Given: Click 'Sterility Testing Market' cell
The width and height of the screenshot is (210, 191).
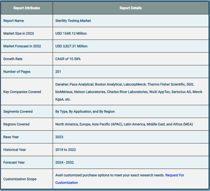Looking at the screenshot, I should coord(73,21).
